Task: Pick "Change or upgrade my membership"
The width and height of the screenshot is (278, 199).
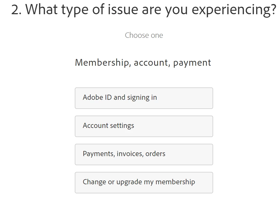Action: tap(144, 183)
